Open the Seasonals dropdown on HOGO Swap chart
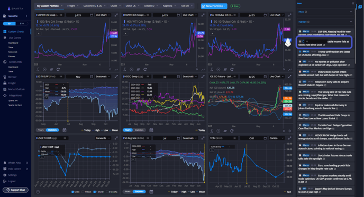 pos(189,77)
